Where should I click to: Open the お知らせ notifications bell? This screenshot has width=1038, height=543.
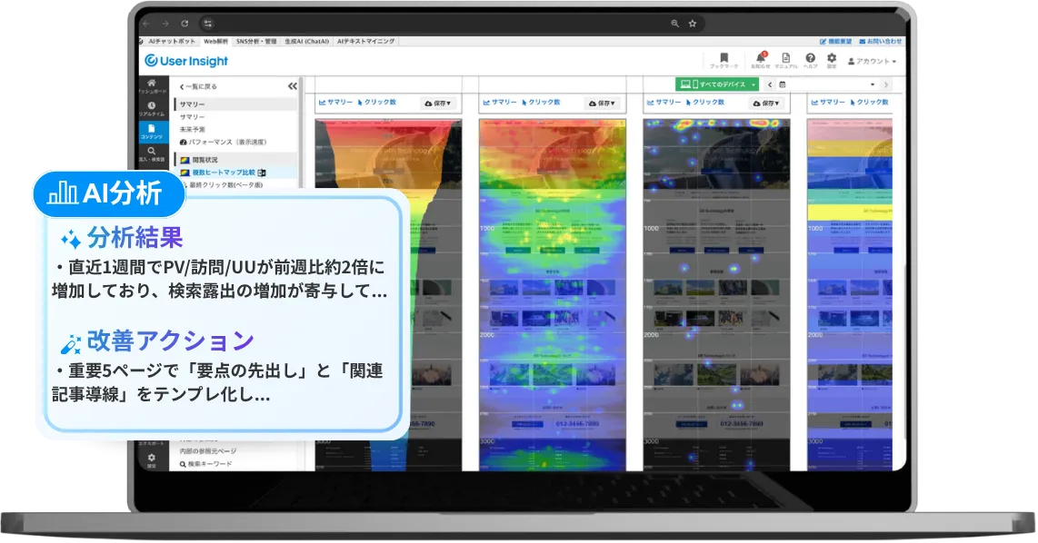coord(763,58)
